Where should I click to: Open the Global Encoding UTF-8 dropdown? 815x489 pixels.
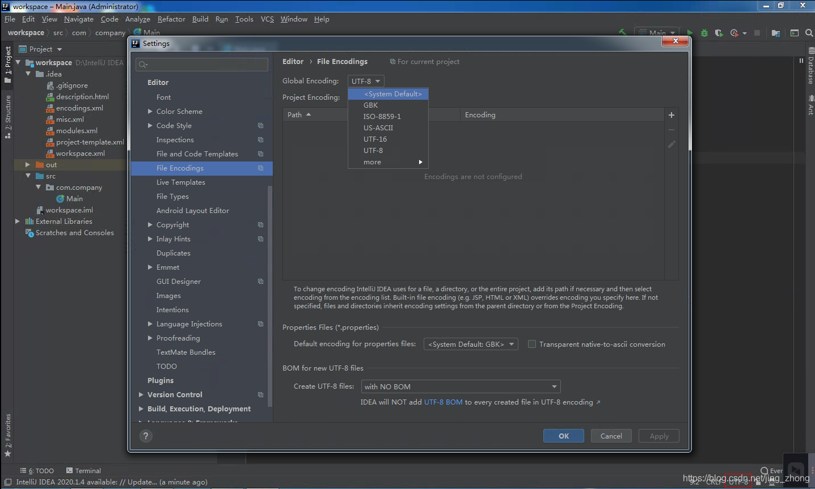pos(366,81)
